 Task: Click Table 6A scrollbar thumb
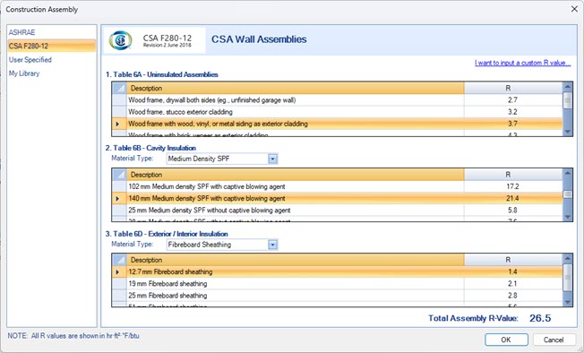567,100
